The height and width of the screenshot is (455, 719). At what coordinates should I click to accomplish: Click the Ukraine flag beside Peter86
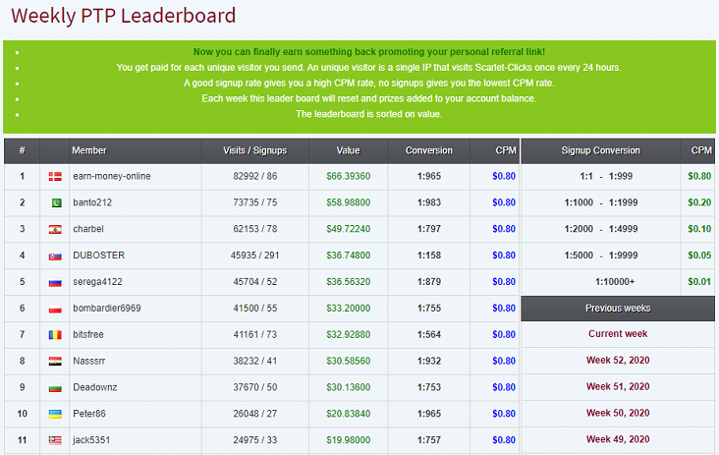tap(55, 414)
